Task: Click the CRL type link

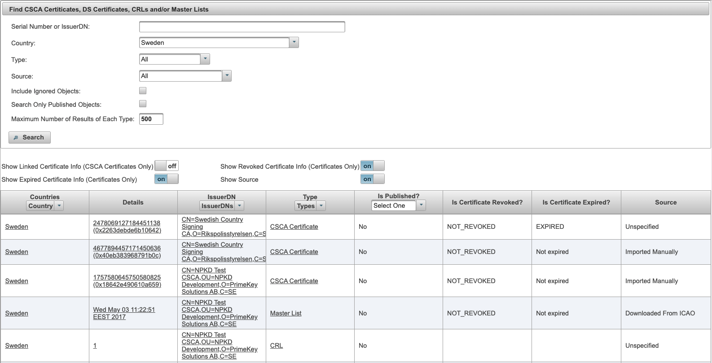Action: [x=277, y=346]
